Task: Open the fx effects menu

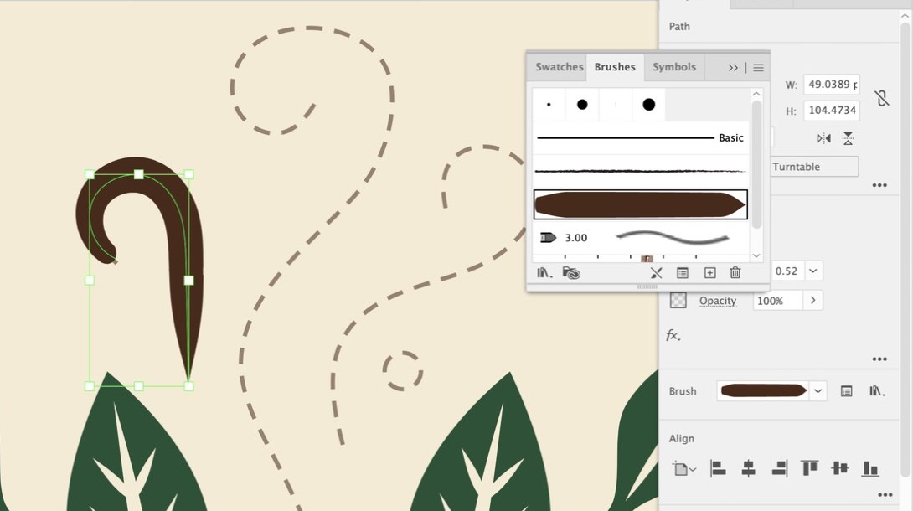Action: pyautogui.click(x=673, y=335)
